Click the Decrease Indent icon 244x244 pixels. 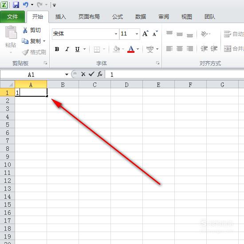click(x=204, y=49)
